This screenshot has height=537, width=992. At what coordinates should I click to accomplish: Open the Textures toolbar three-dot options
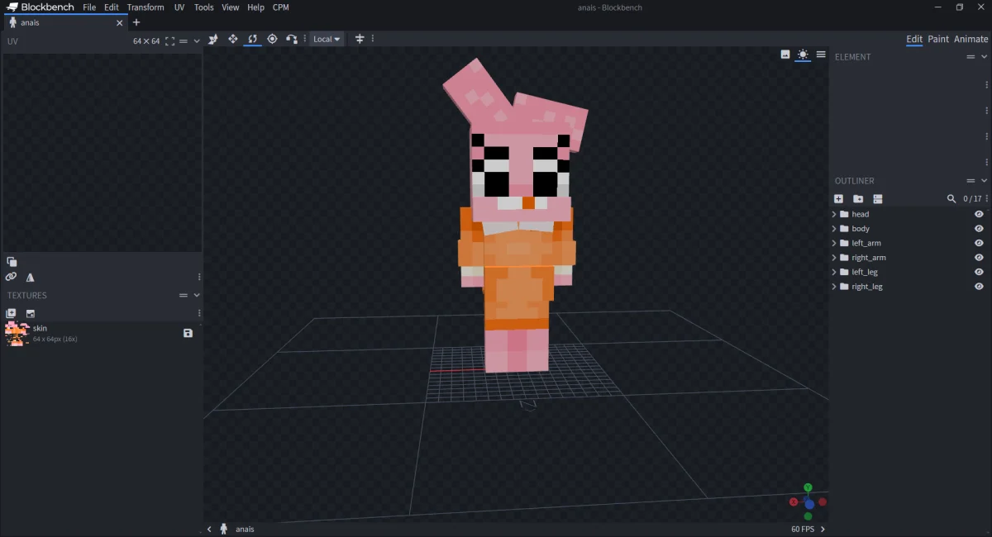click(x=199, y=313)
